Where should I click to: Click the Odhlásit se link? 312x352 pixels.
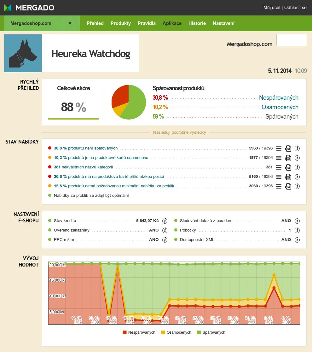pyautogui.click(x=295, y=8)
